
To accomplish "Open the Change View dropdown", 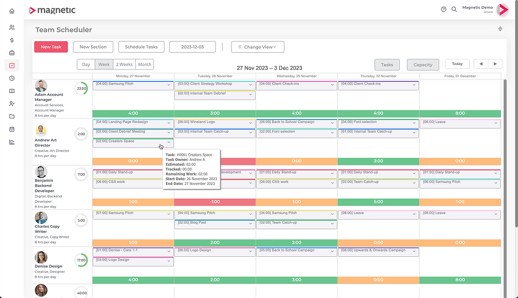I will pyautogui.click(x=258, y=47).
